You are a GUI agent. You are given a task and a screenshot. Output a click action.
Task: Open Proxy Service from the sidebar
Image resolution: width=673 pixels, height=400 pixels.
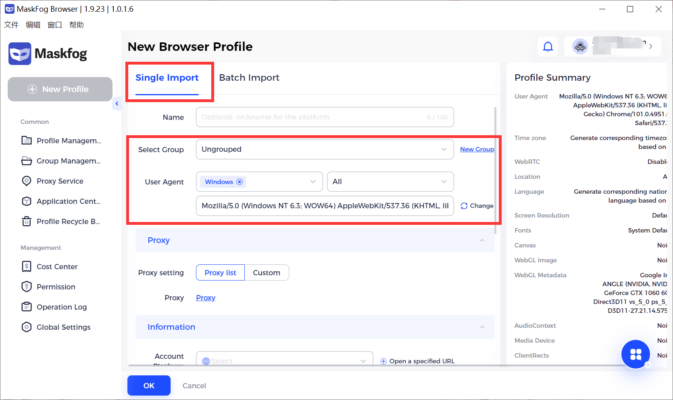[x=60, y=181]
